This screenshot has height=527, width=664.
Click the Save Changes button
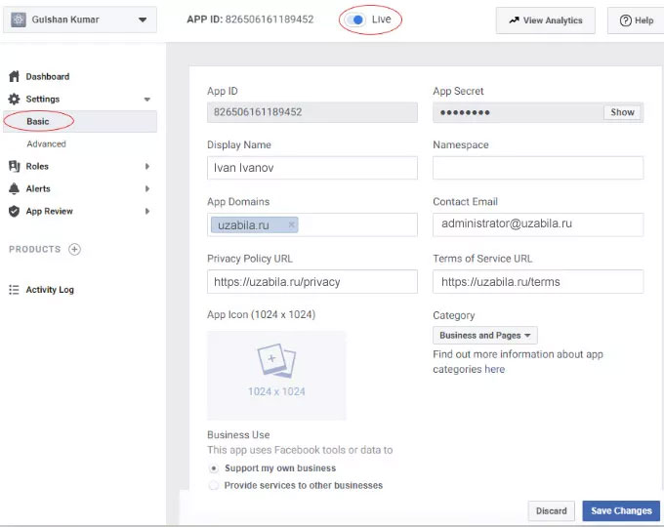pos(621,510)
